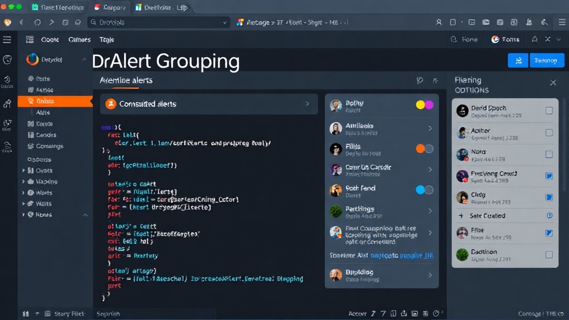The image size is (569, 320).
Task: Click the info icon on Sate Coatled row
Action: [x=550, y=216]
